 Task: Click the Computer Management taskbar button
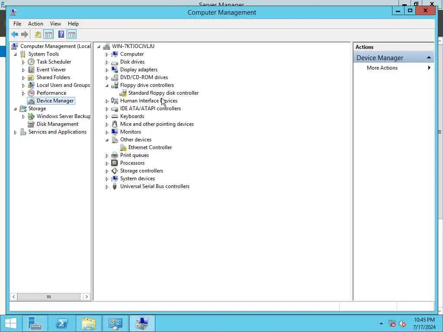pos(142,323)
